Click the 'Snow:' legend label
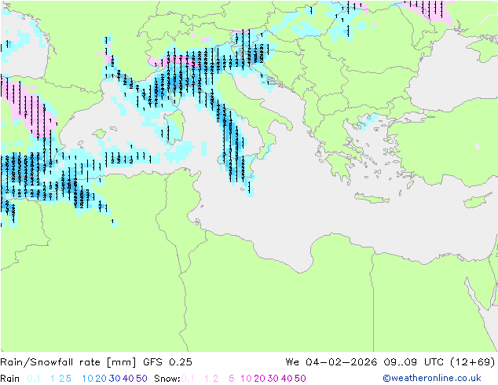 tap(167, 379)
